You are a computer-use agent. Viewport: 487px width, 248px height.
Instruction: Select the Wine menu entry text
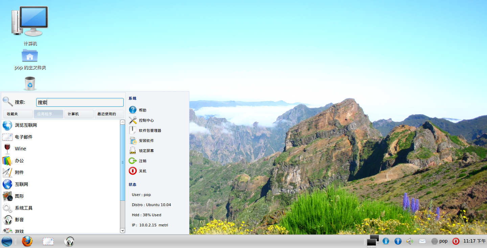point(20,149)
